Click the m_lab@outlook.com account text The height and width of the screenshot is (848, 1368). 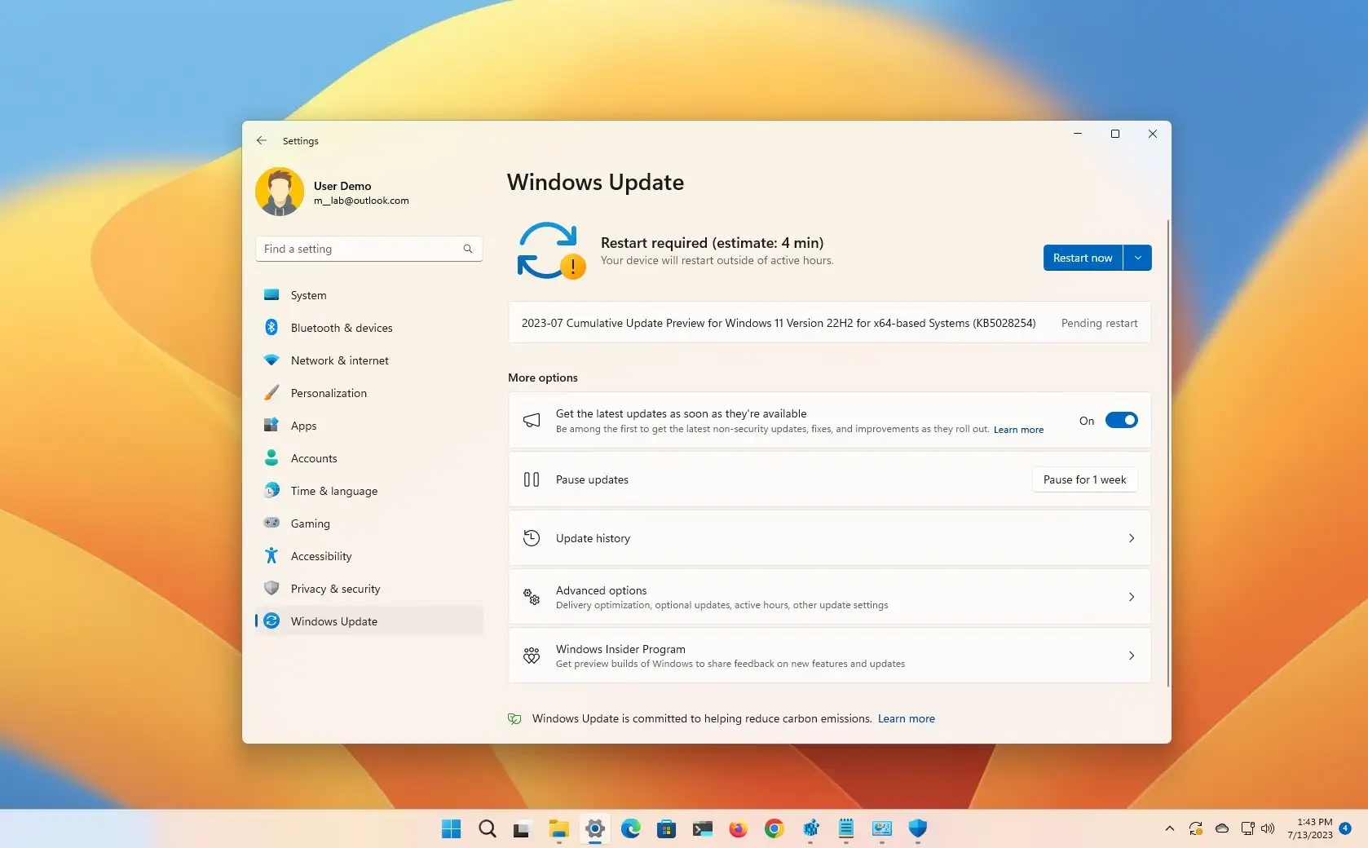pos(361,201)
